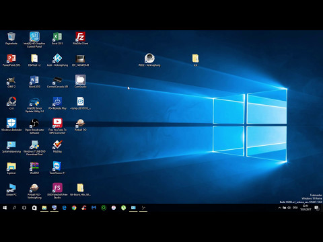Open Task View on the taskbar
This screenshot has height=242, width=323.
pyautogui.click(x=24, y=208)
